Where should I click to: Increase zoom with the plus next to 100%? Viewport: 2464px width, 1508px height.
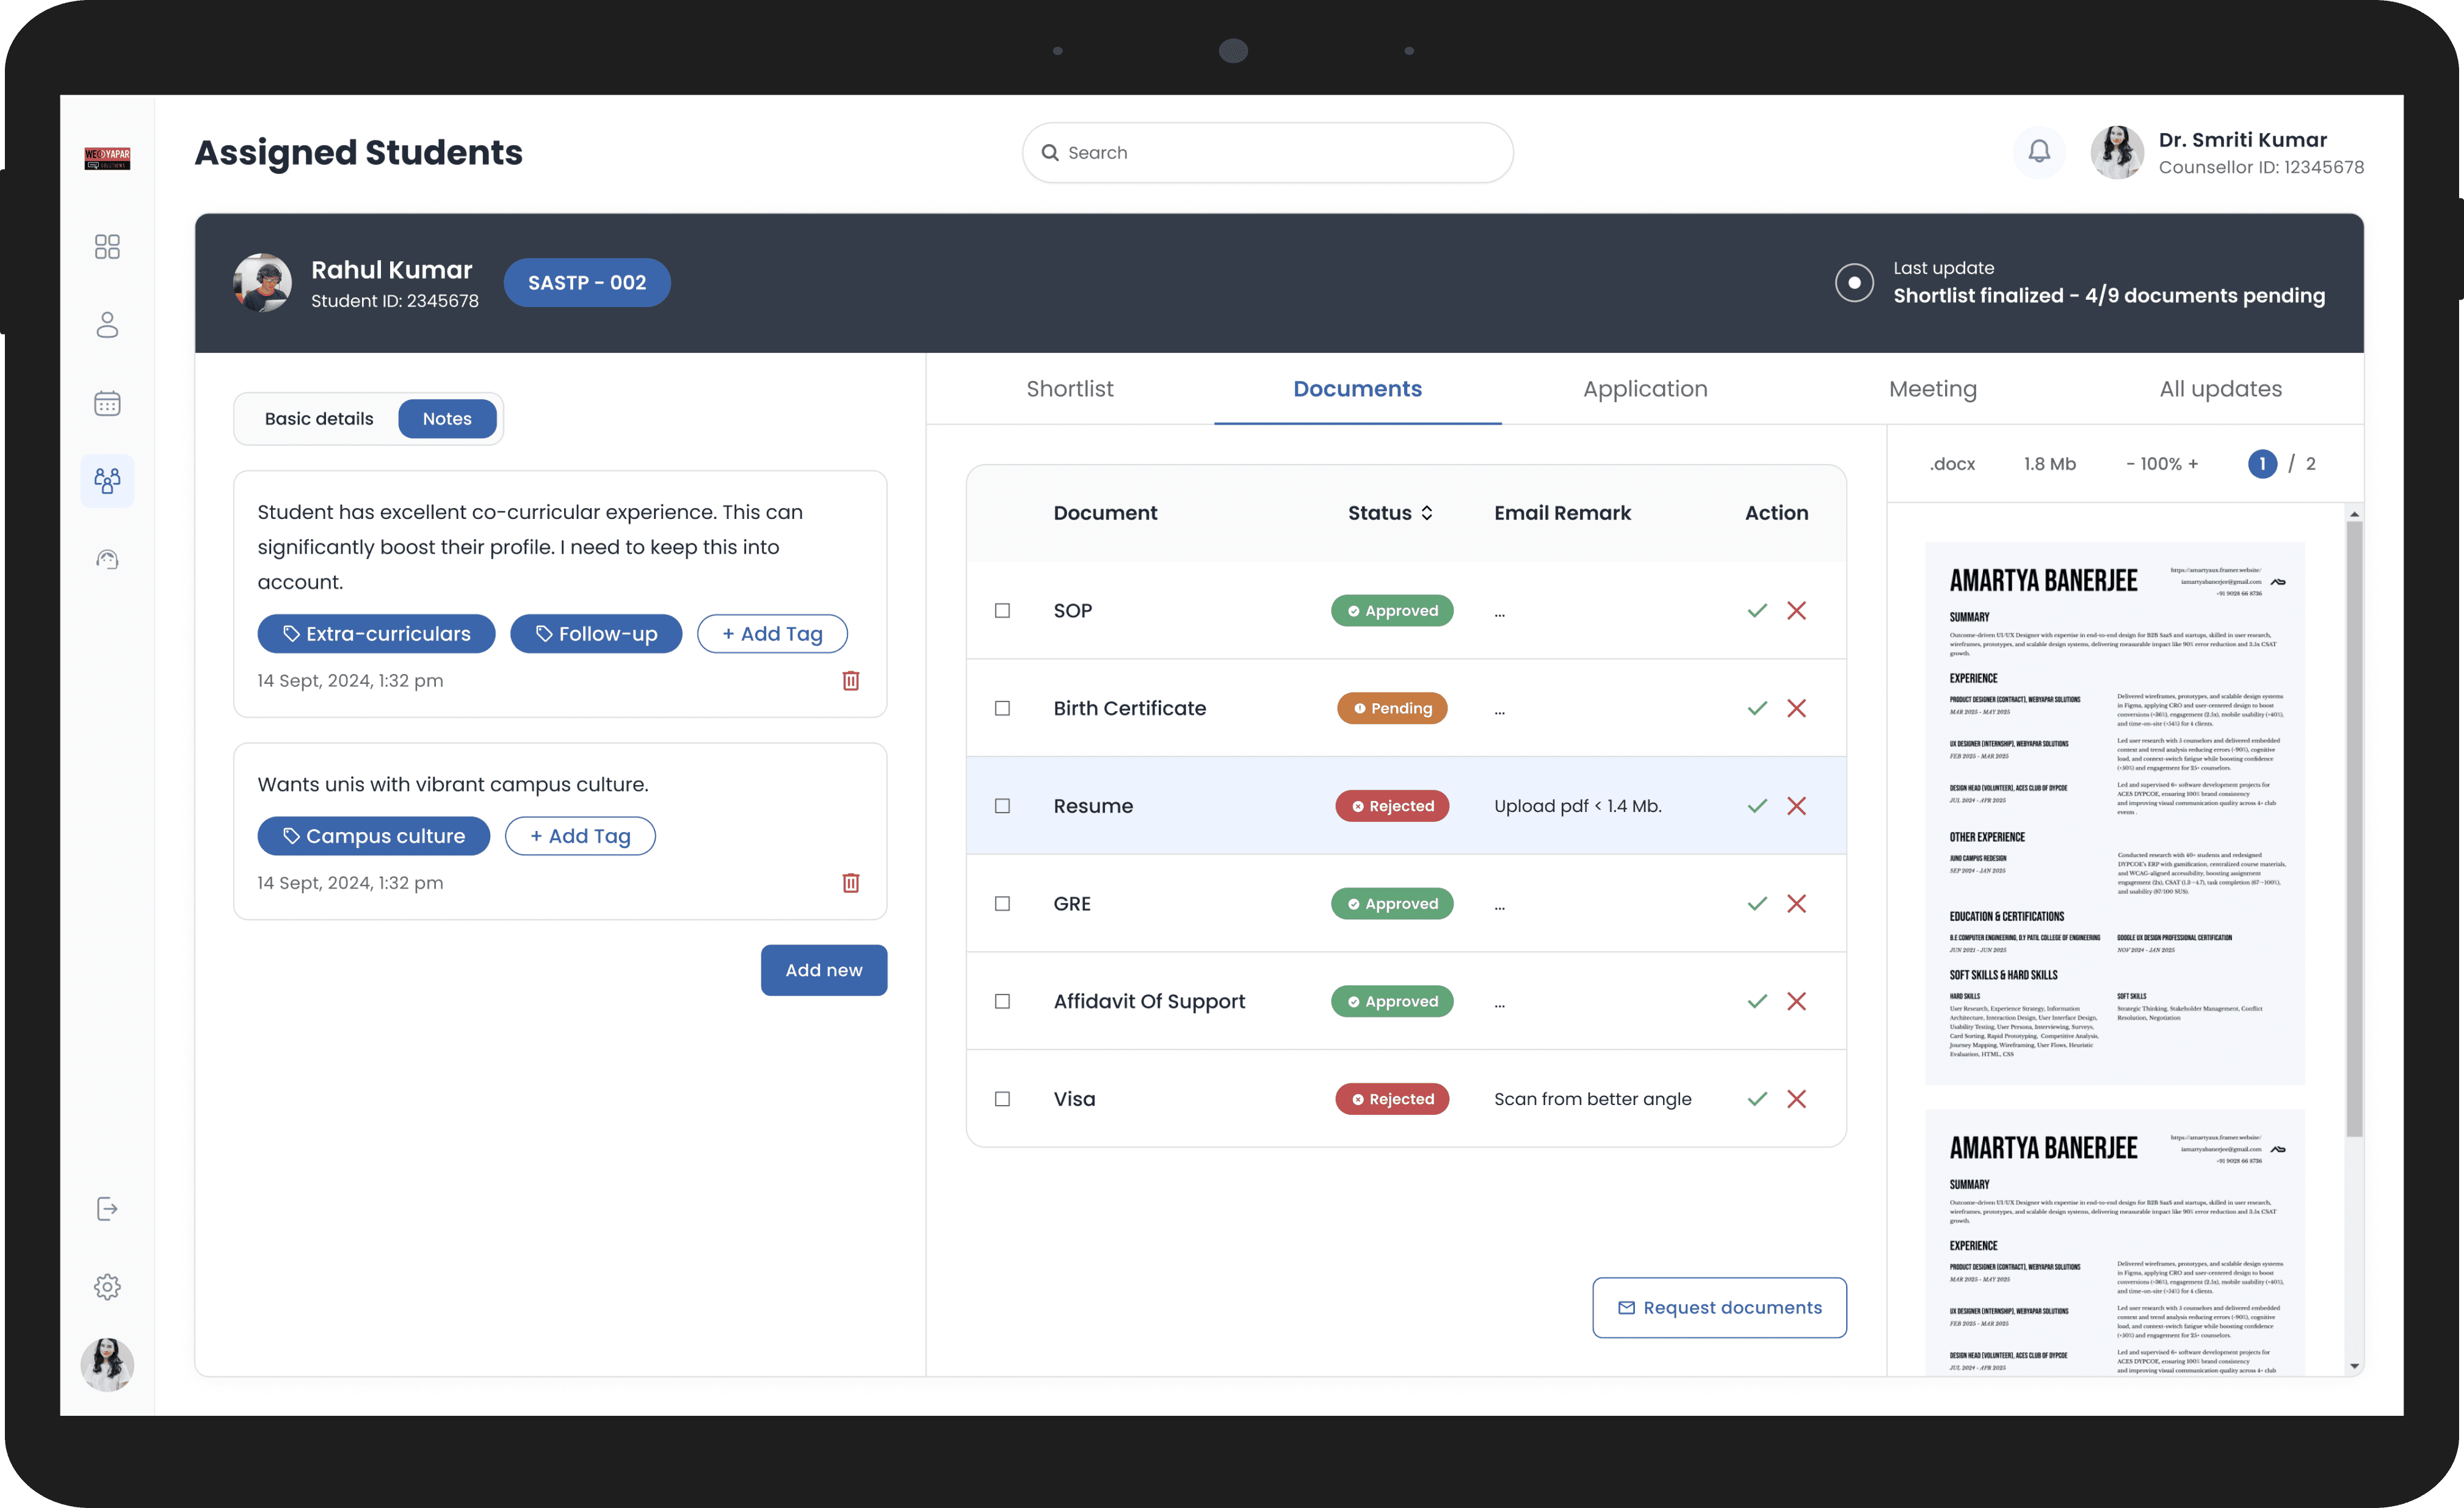click(x=2194, y=464)
